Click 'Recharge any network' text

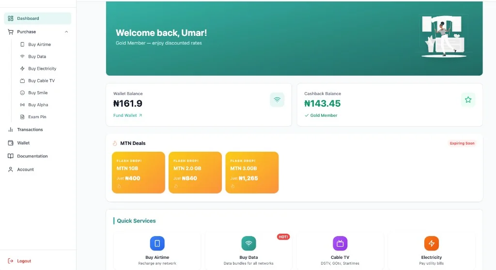(157, 263)
